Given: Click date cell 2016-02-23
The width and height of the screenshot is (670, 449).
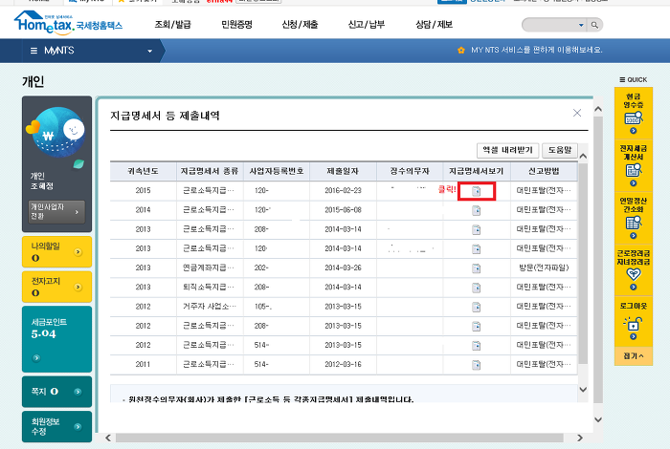Looking at the screenshot, I should (x=343, y=191).
